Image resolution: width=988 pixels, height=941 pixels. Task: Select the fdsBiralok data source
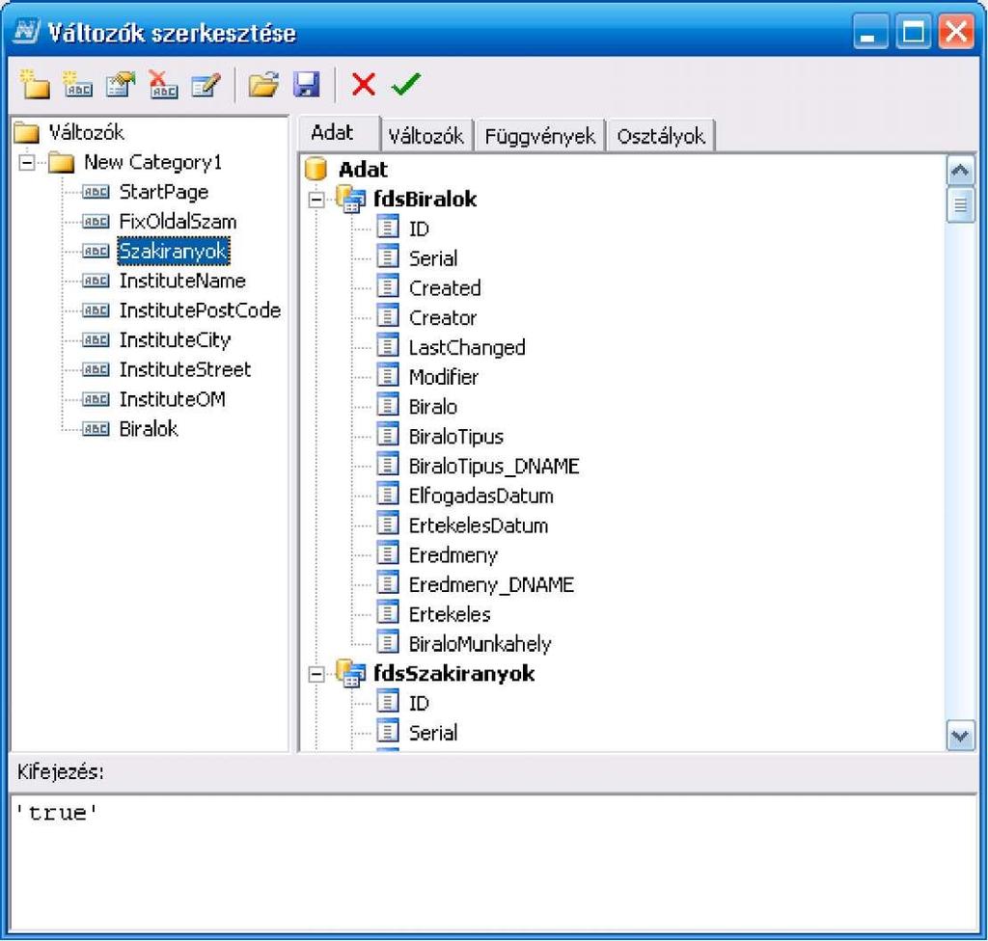[425, 199]
